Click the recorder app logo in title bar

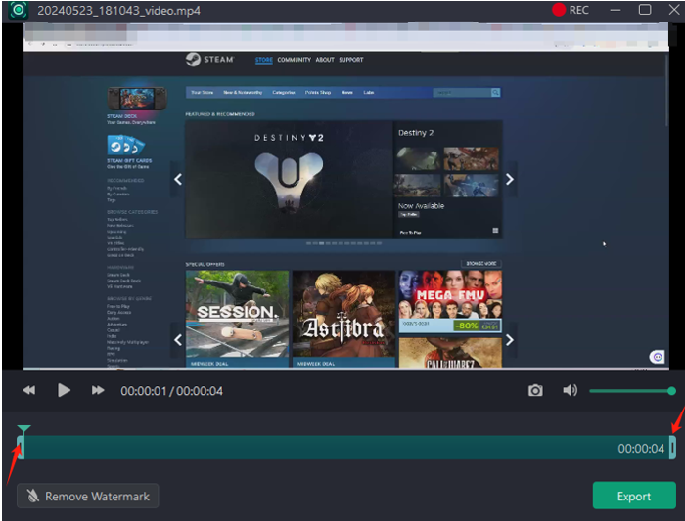coord(18,10)
